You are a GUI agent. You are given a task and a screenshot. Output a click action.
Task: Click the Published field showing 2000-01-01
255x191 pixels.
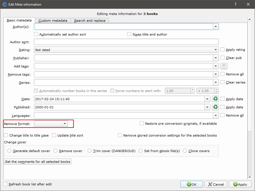(x=119, y=107)
